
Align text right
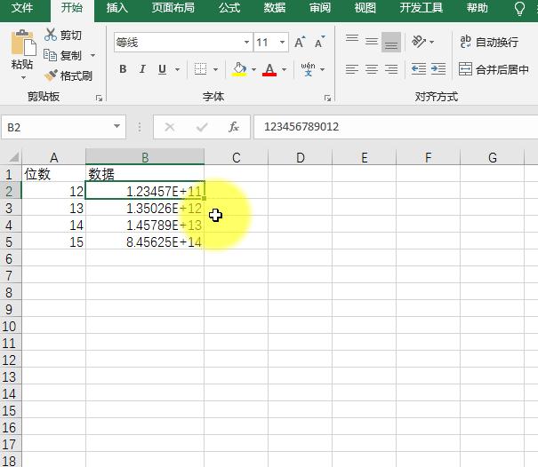pyautogui.click(x=391, y=69)
